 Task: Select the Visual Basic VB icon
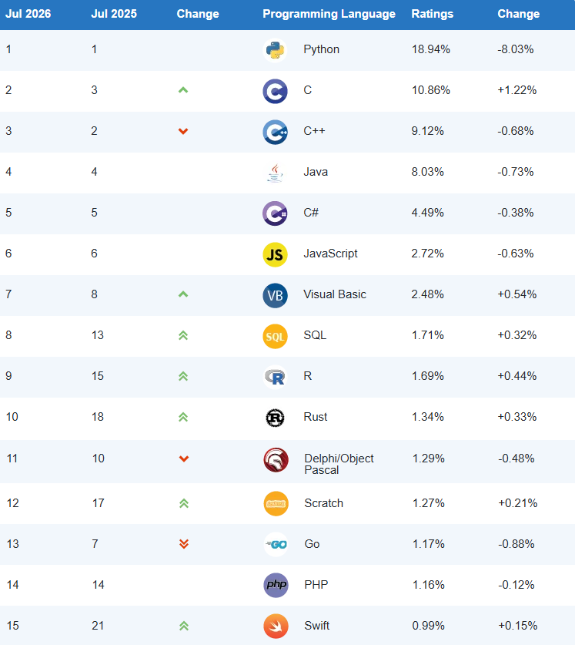click(275, 295)
